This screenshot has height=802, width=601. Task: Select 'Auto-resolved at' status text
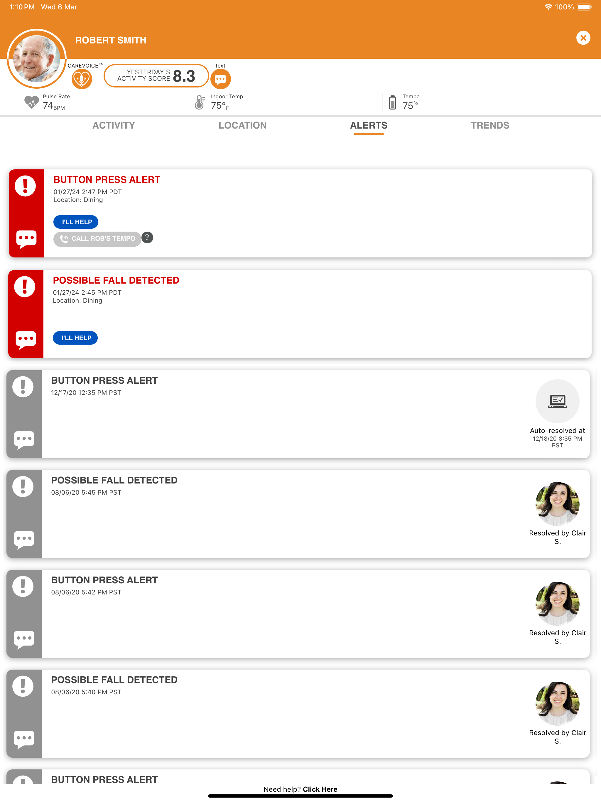[557, 431]
